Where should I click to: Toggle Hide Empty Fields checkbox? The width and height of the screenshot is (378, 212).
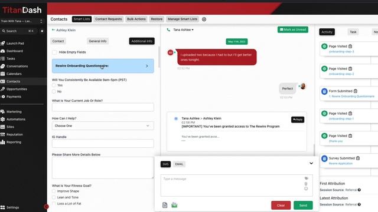54,52
